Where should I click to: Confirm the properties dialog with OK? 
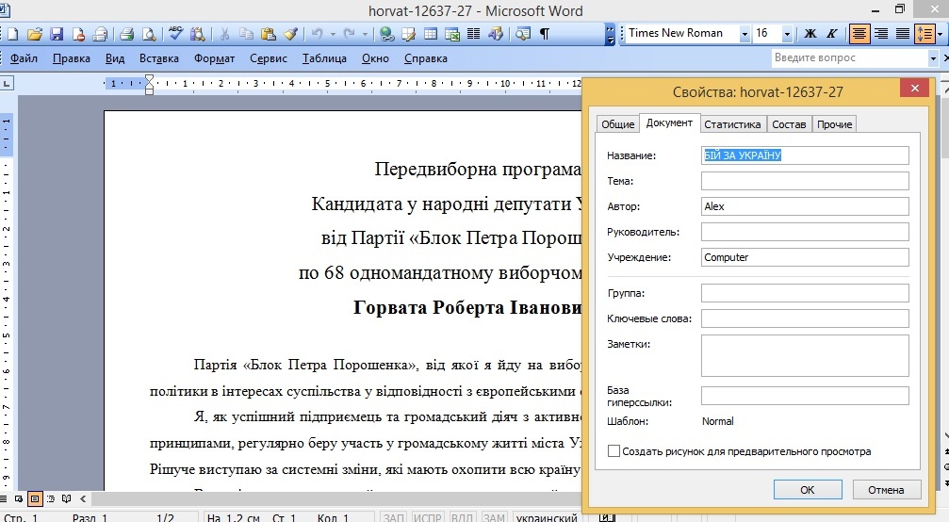tap(808, 489)
